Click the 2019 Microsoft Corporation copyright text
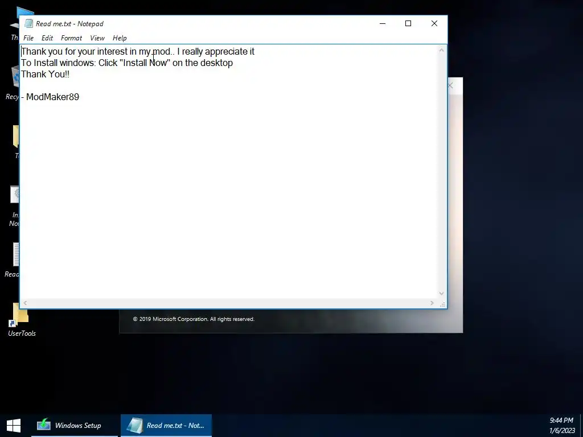Screen dimensions: 583x437 [x=194, y=319]
